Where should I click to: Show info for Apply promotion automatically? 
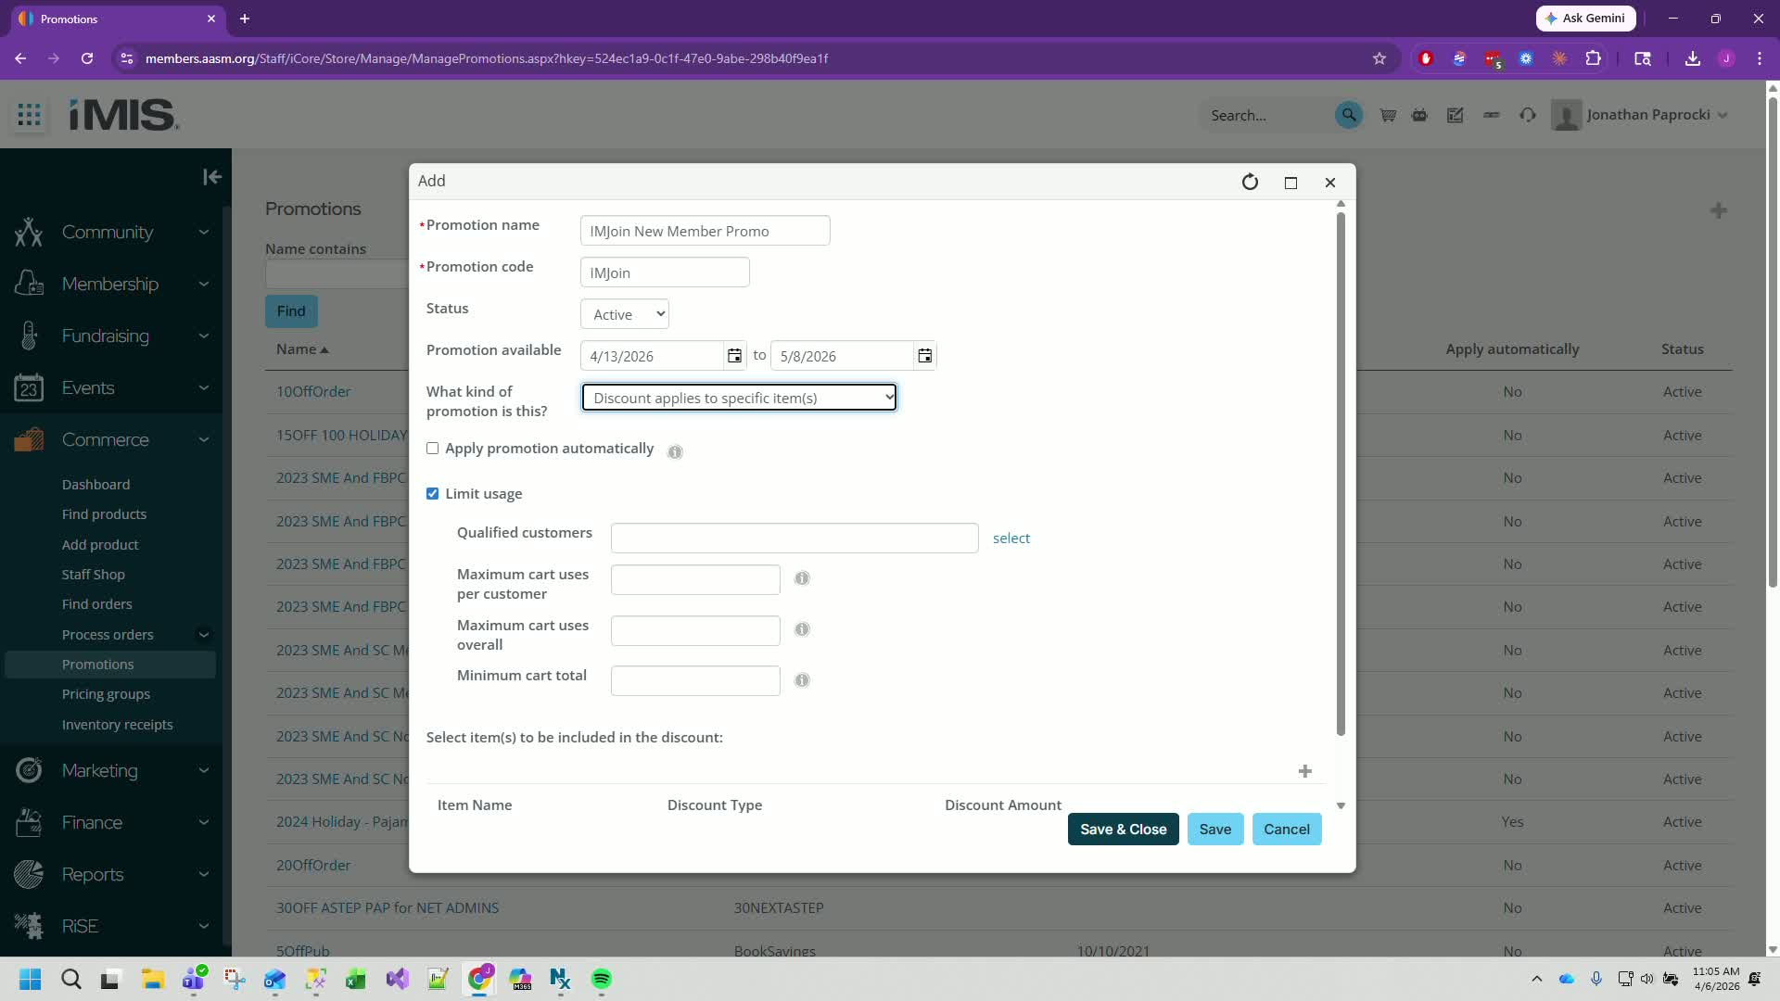675,451
